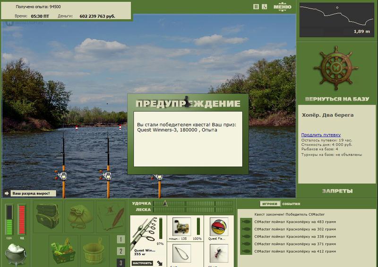The width and height of the screenshot is (378, 267).
Task: Click the money value 602 239 763 руб.
Action: 97,16
